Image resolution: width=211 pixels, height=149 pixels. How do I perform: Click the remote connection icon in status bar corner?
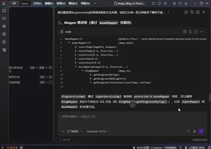(2, 147)
